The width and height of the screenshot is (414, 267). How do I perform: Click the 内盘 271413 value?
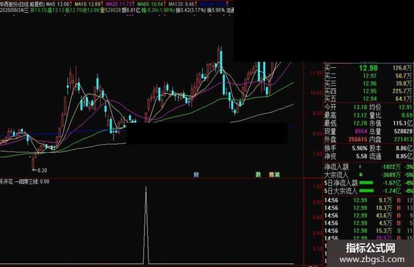(403, 139)
